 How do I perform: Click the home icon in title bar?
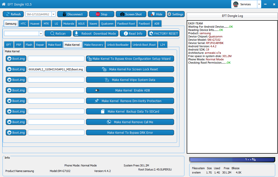coord(4,4)
